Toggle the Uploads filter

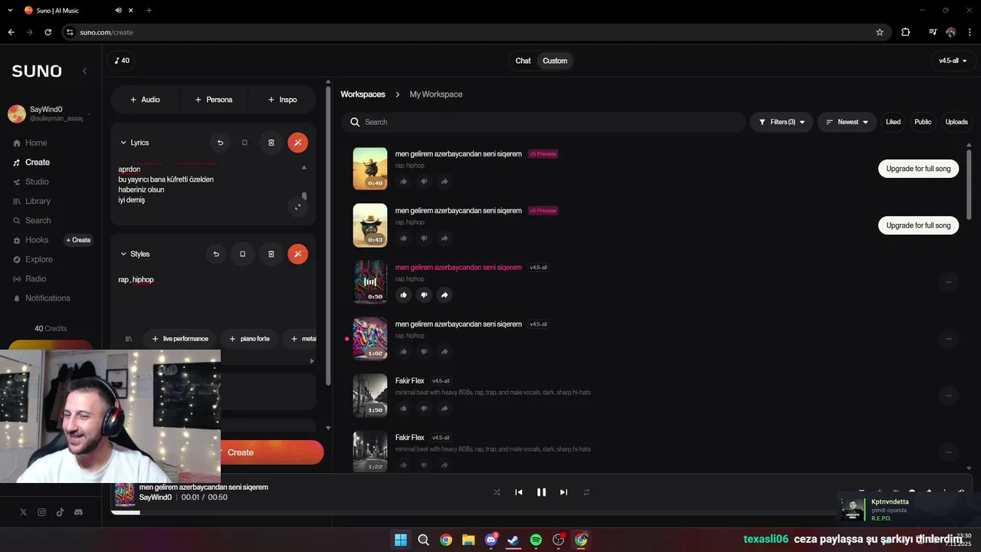coord(956,122)
